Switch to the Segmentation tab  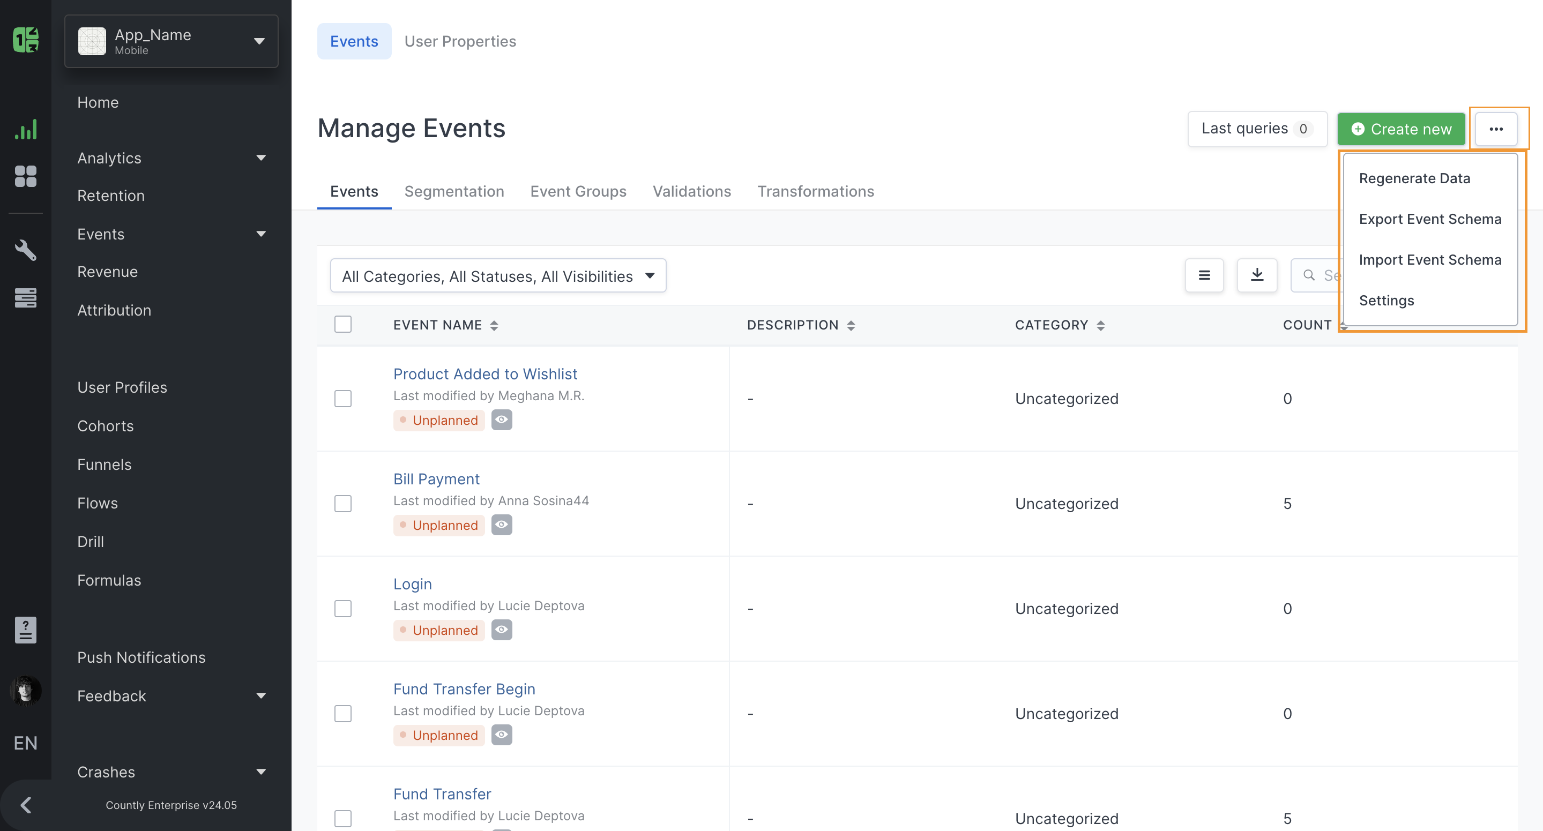pyautogui.click(x=454, y=192)
